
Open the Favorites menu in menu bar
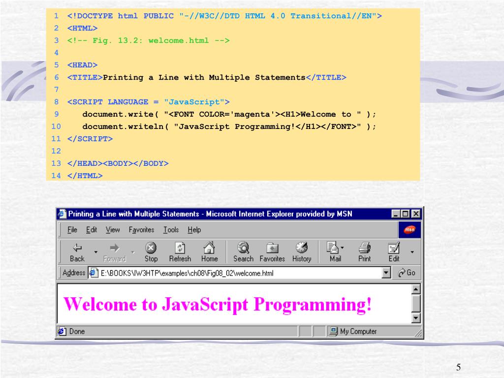[141, 230]
